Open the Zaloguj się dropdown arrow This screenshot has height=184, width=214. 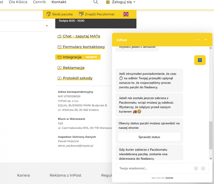pyautogui.click(x=134, y=2)
